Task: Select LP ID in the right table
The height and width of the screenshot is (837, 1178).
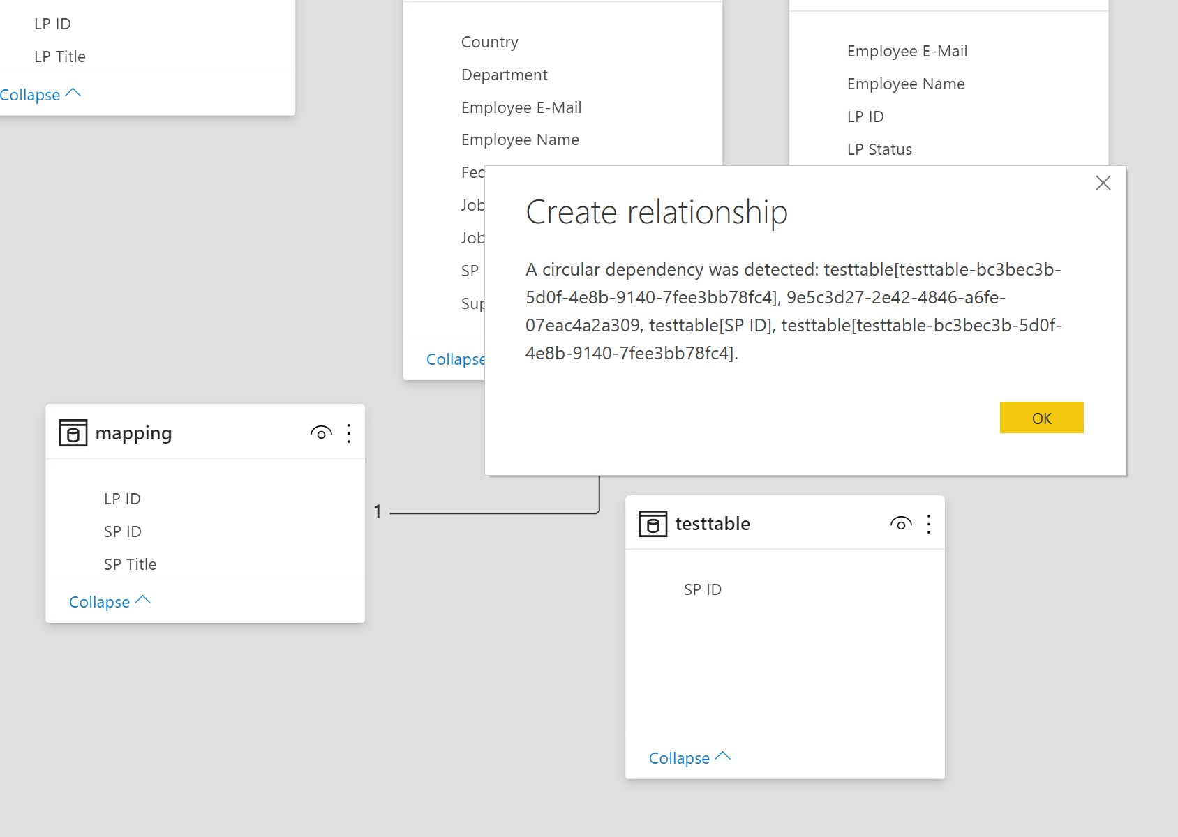Action: click(x=865, y=116)
